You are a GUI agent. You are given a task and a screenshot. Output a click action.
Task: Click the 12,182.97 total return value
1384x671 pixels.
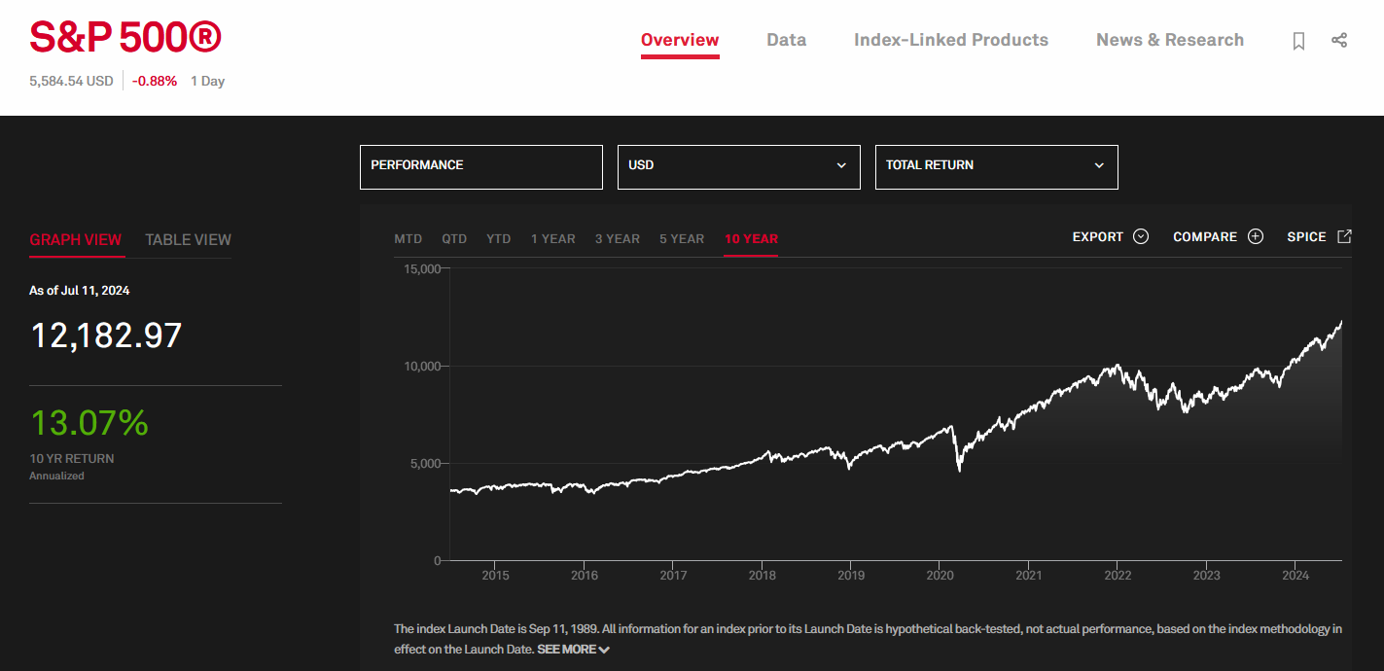[107, 335]
